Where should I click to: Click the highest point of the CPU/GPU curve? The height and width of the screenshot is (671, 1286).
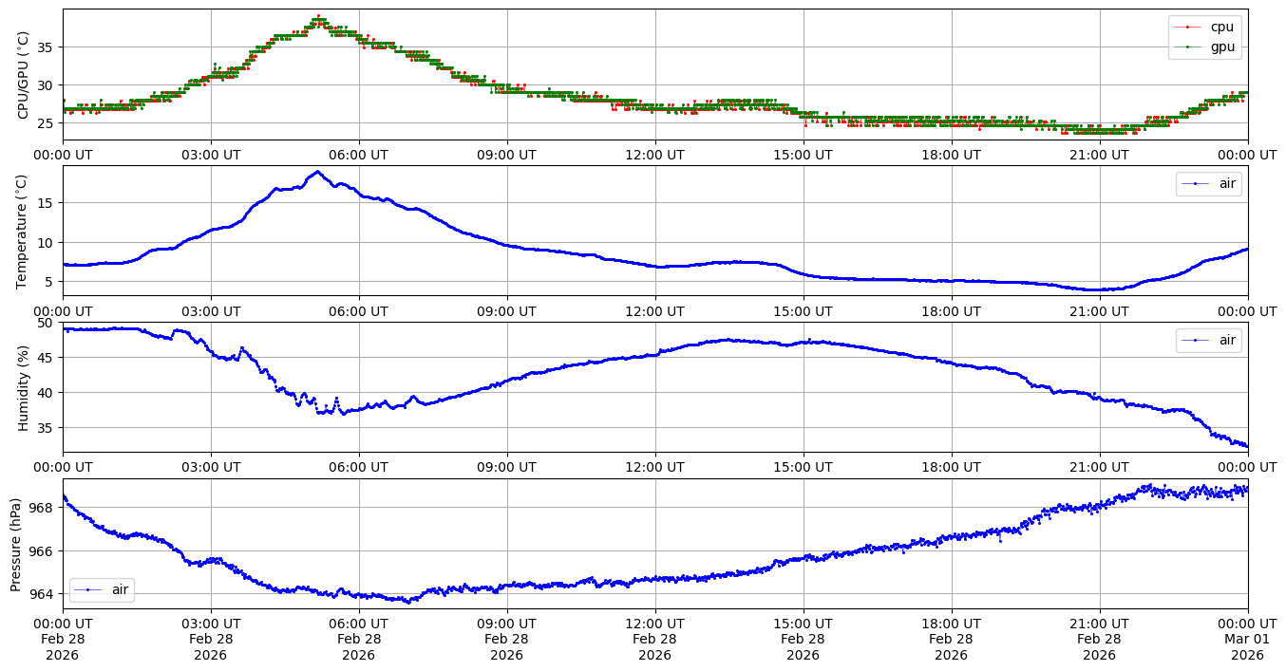318,16
